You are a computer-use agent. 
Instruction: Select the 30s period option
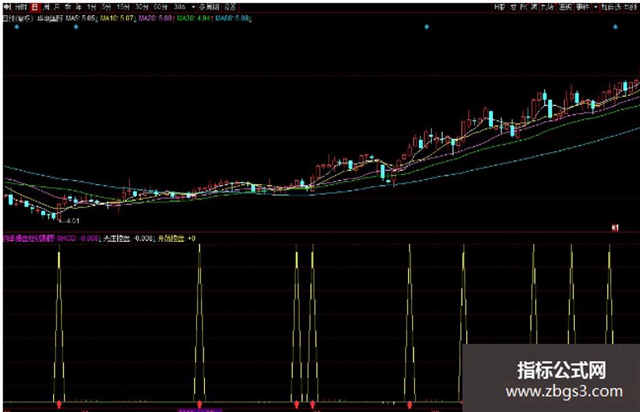pos(179,7)
